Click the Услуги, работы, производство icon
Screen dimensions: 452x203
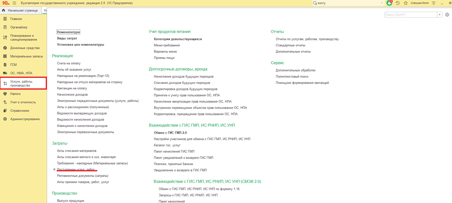(5, 84)
